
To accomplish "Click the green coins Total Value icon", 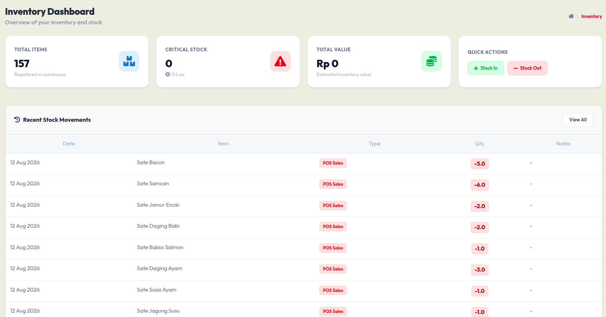I will (431, 61).
